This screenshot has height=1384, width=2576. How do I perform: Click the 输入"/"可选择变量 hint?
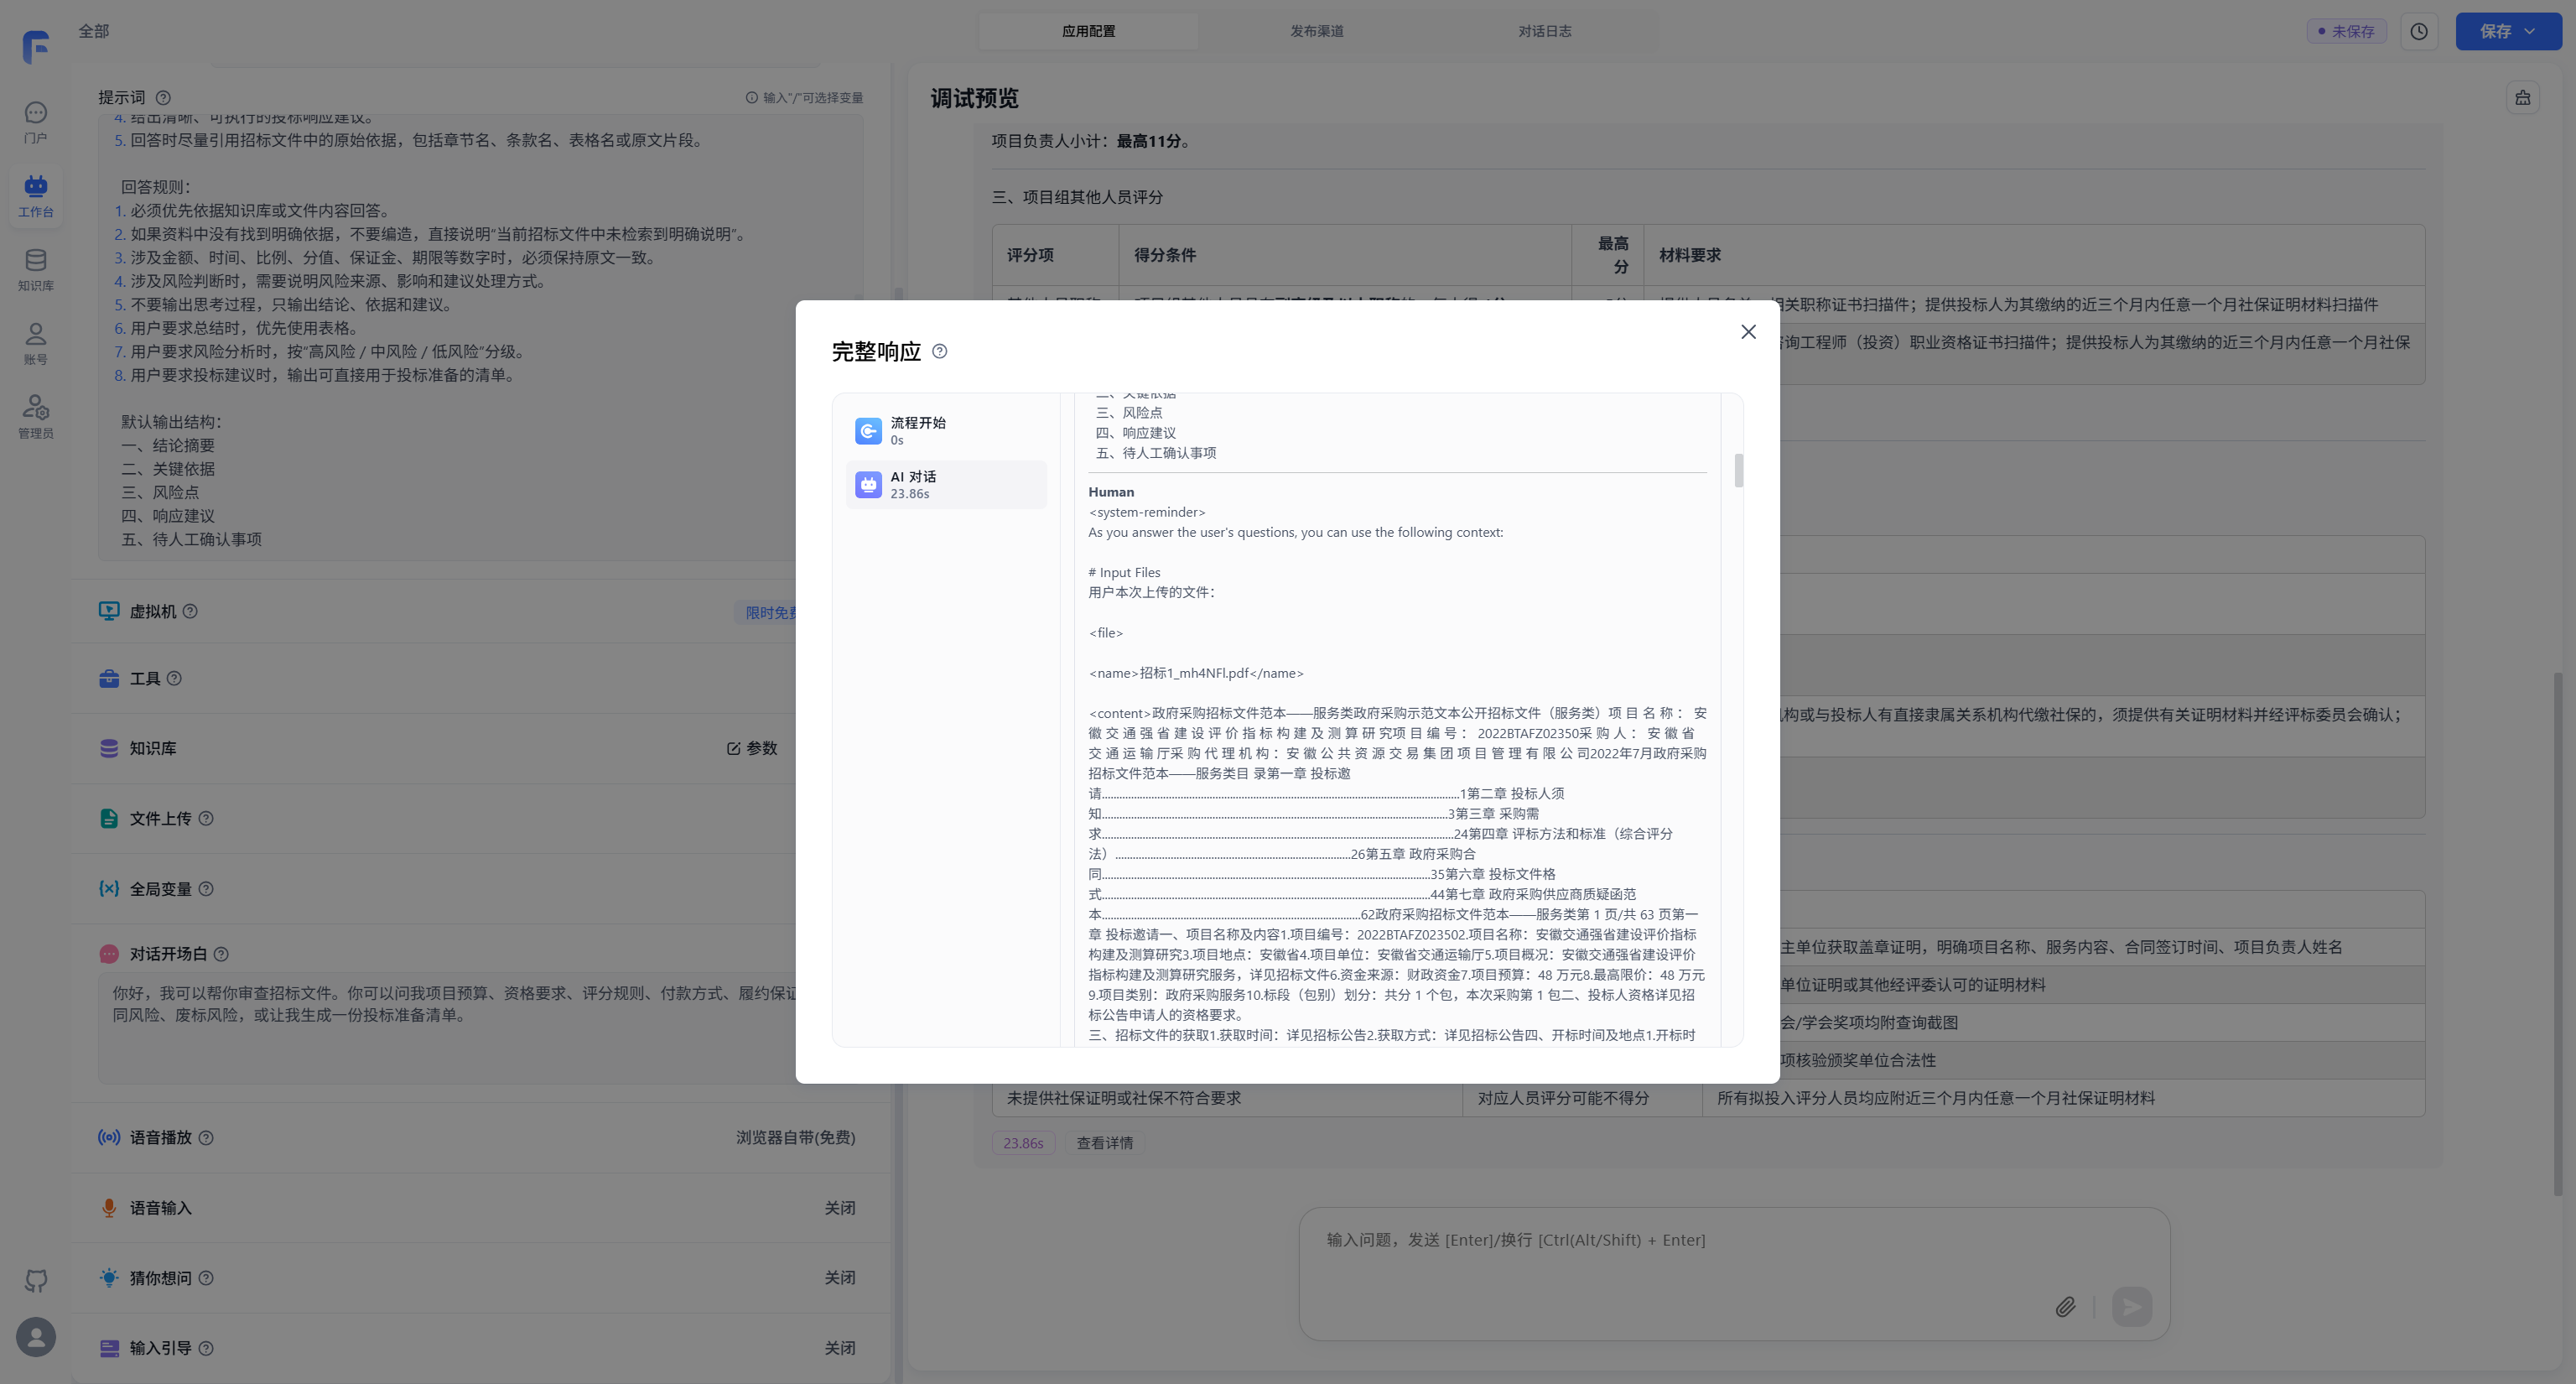coord(804,97)
